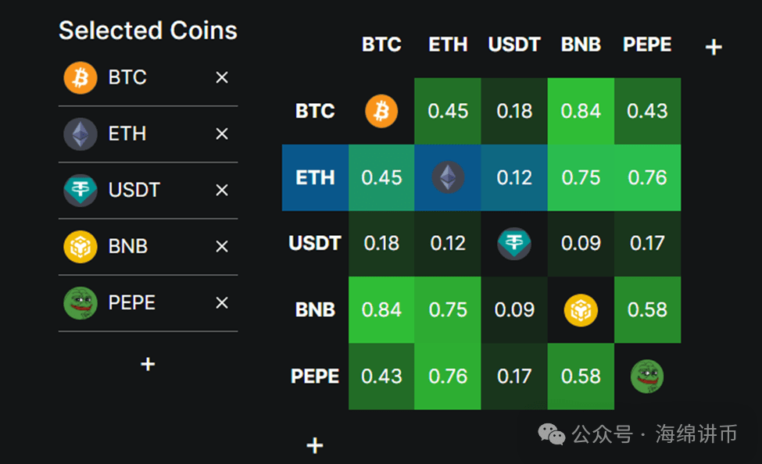This screenshot has height=464, width=762.
Task: Select the USDT column header
Action: pyautogui.click(x=514, y=45)
